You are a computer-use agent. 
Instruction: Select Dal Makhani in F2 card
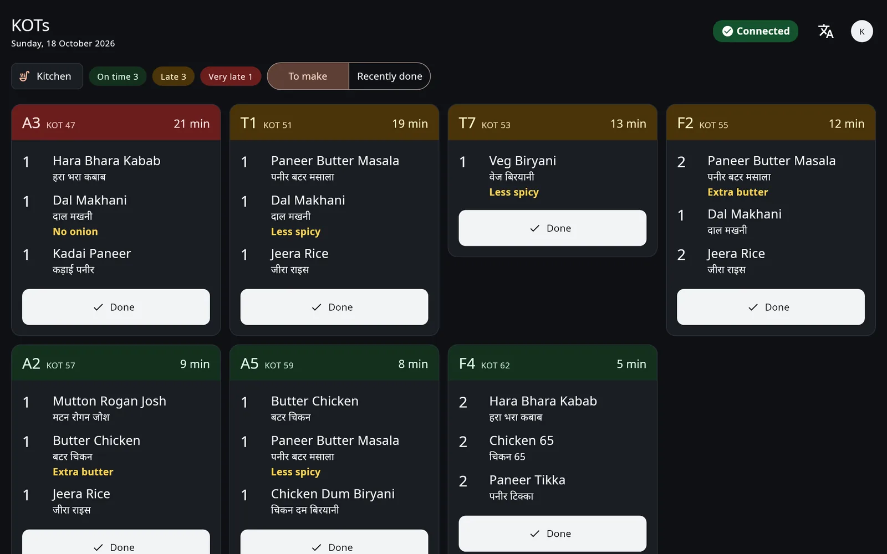pyautogui.click(x=745, y=214)
